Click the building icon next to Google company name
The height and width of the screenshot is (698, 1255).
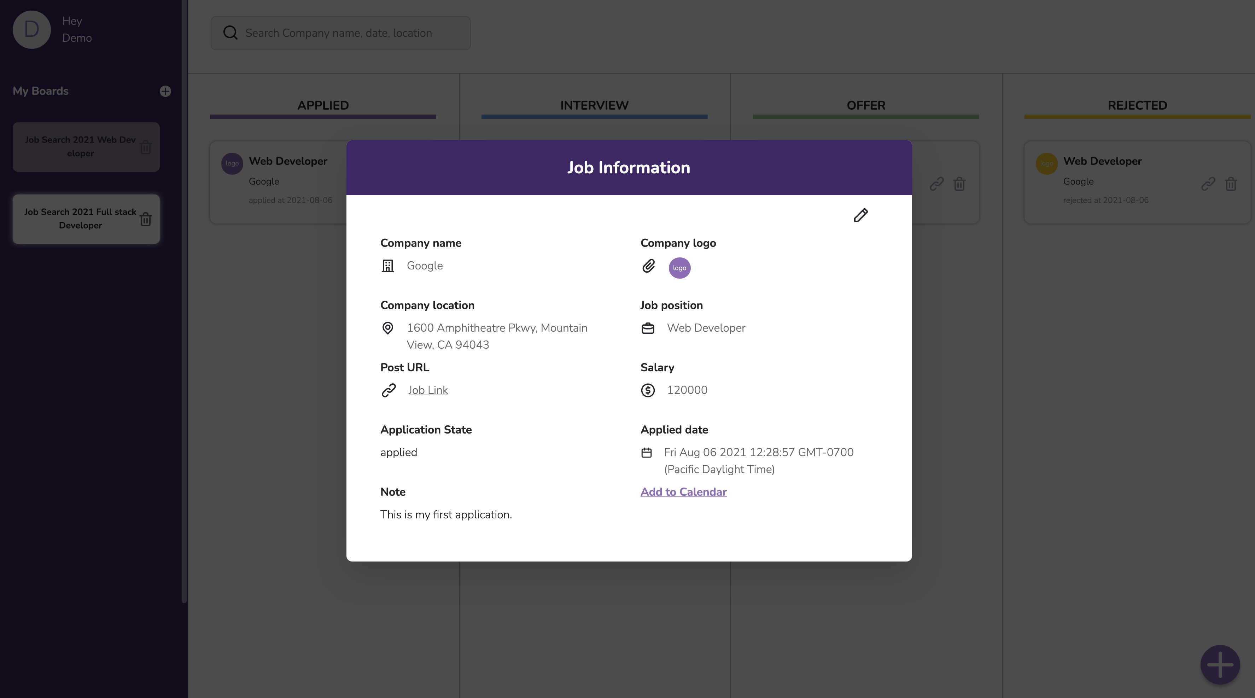[x=387, y=266]
